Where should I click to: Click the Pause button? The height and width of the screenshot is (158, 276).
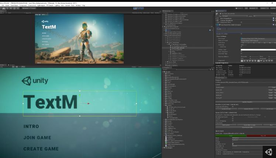click(x=138, y=8)
